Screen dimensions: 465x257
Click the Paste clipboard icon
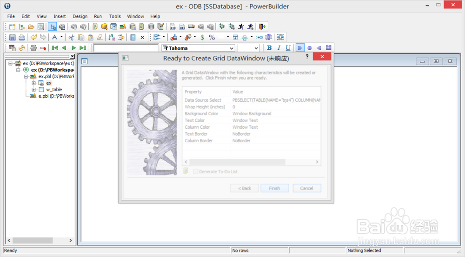[x=91, y=37]
